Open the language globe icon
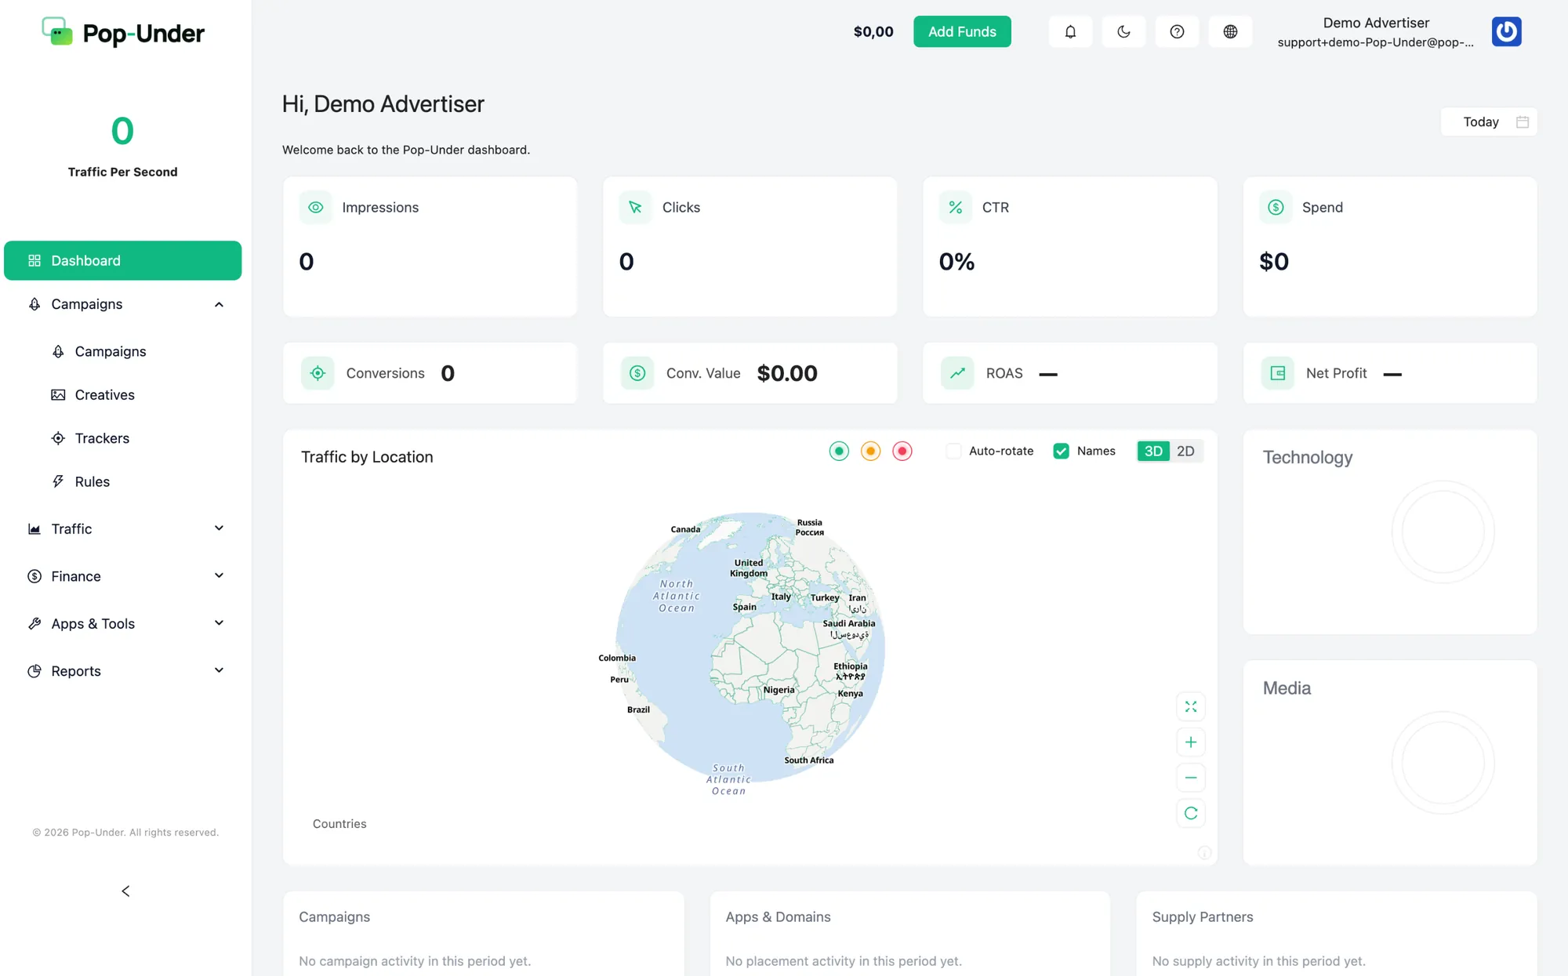This screenshot has width=1568, height=976. point(1230,31)
